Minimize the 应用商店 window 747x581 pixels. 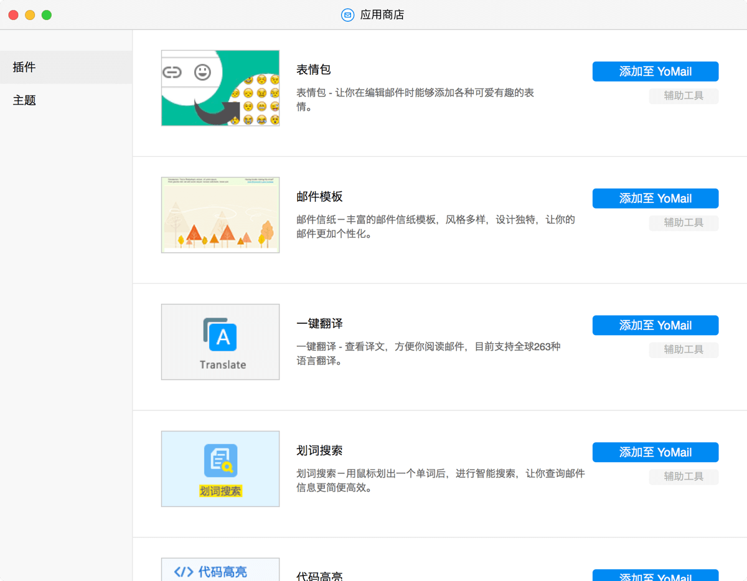click(x=30, y=15)
